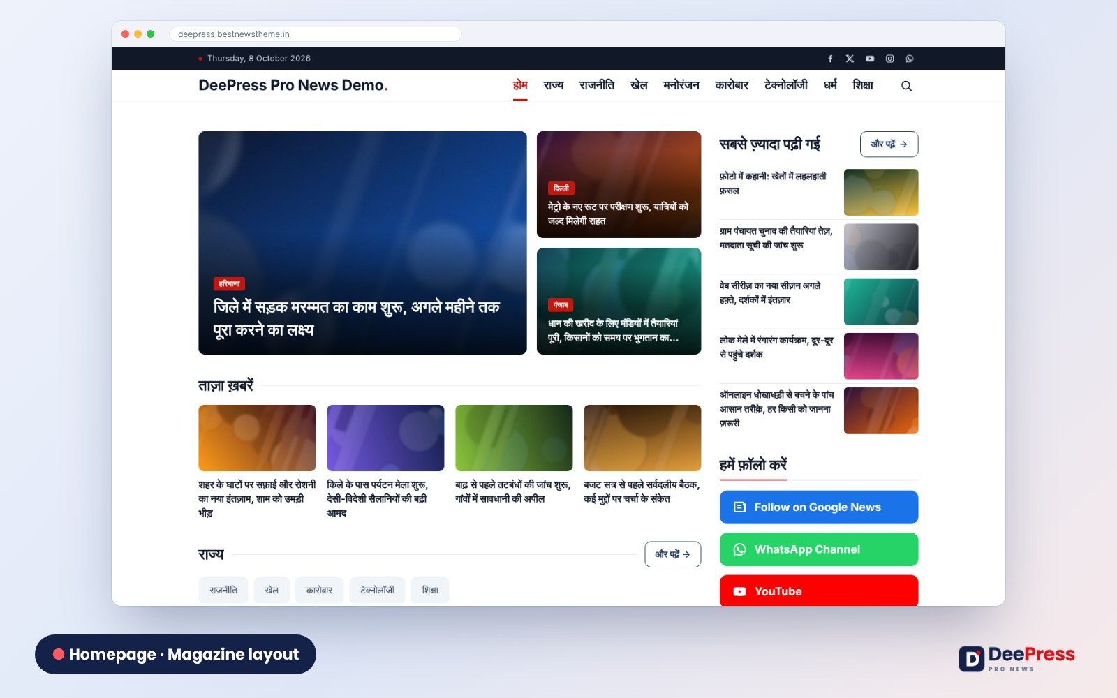Open the X (Twitter) icon in top bar
The image size is (1117, 698).
(x=850, y=59)
